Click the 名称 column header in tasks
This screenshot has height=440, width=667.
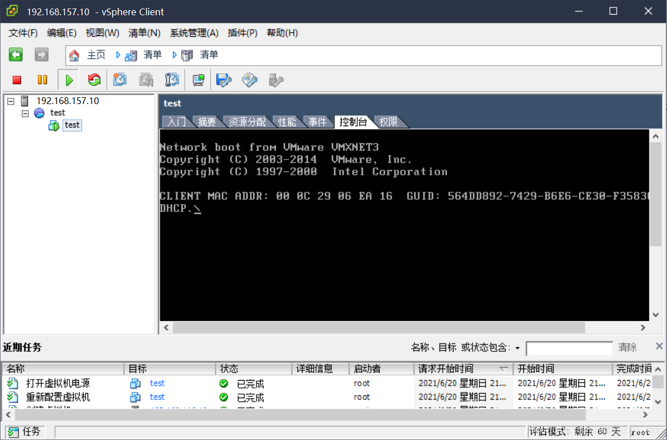(63, 369)
